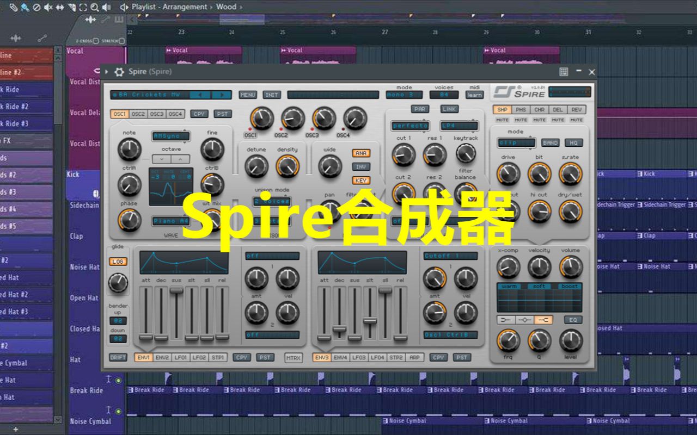Viewport: 697px width, 435px height.
Task: Open ENV3 'Cutoff 1' target dropdown
Action: tap(450, 256)
